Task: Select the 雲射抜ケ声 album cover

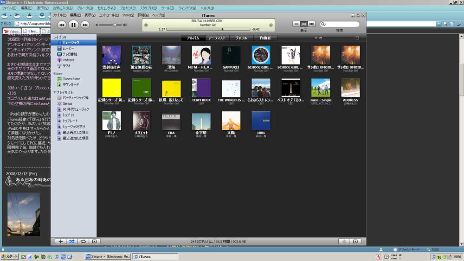Action: [111, 55]
